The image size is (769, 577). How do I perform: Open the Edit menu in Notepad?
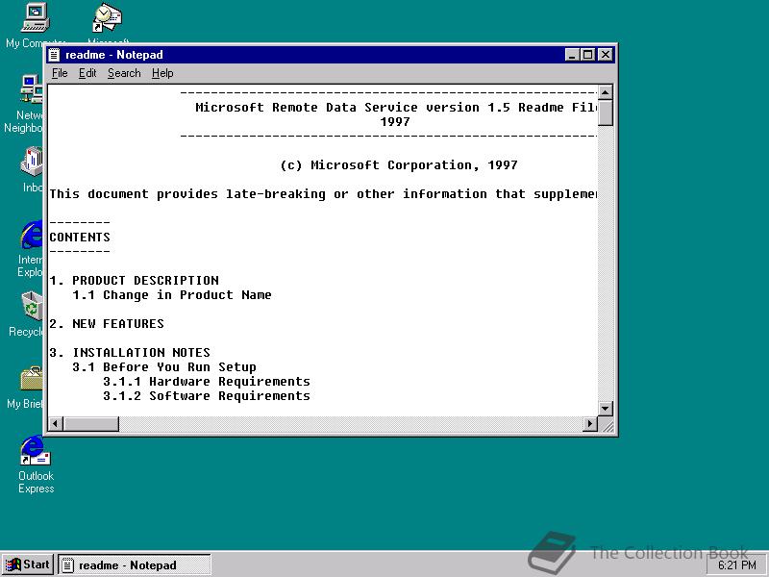click(87, 73)
